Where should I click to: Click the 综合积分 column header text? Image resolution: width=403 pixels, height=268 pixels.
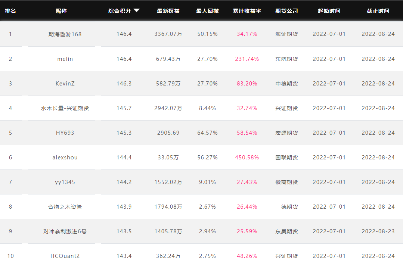point(120,11)
